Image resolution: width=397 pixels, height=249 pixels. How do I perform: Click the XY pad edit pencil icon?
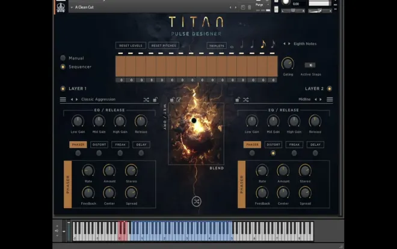pos(179,100)
